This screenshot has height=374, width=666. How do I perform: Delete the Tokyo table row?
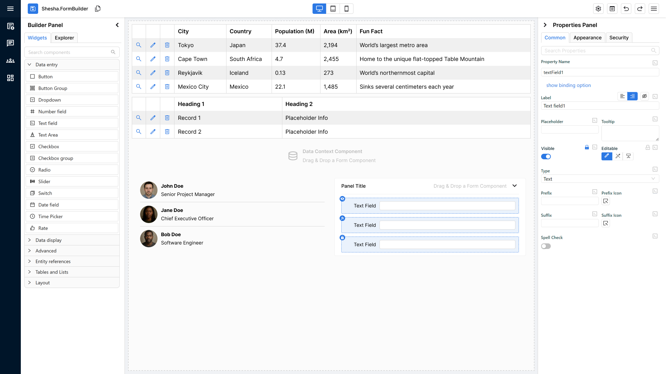(167, 45)
